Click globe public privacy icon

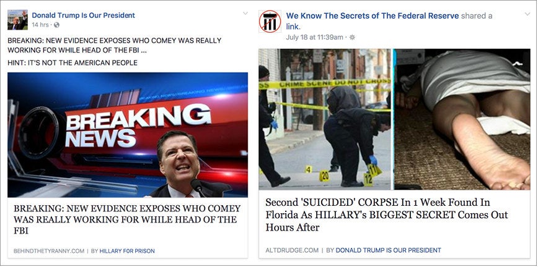tap(57, 25)
